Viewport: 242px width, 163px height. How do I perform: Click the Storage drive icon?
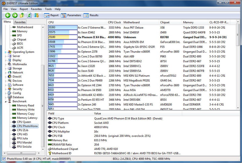9,68
